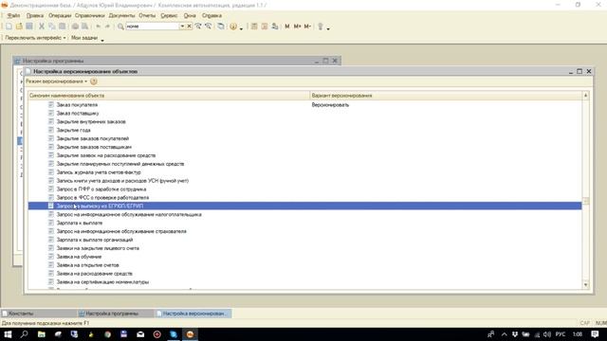The height and width of the screenshot is (341, 607).
Task: Click the M+ memory add button
Action: coord(297,27)
